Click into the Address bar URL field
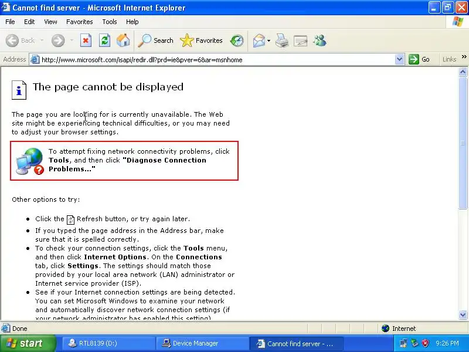This screenshot has width=469, height=352. click(217, 60)
